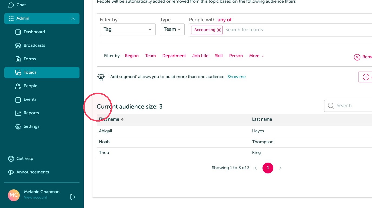Sort by First name column
The height and width of the screenshot is (208, 372).
[112, 119]
